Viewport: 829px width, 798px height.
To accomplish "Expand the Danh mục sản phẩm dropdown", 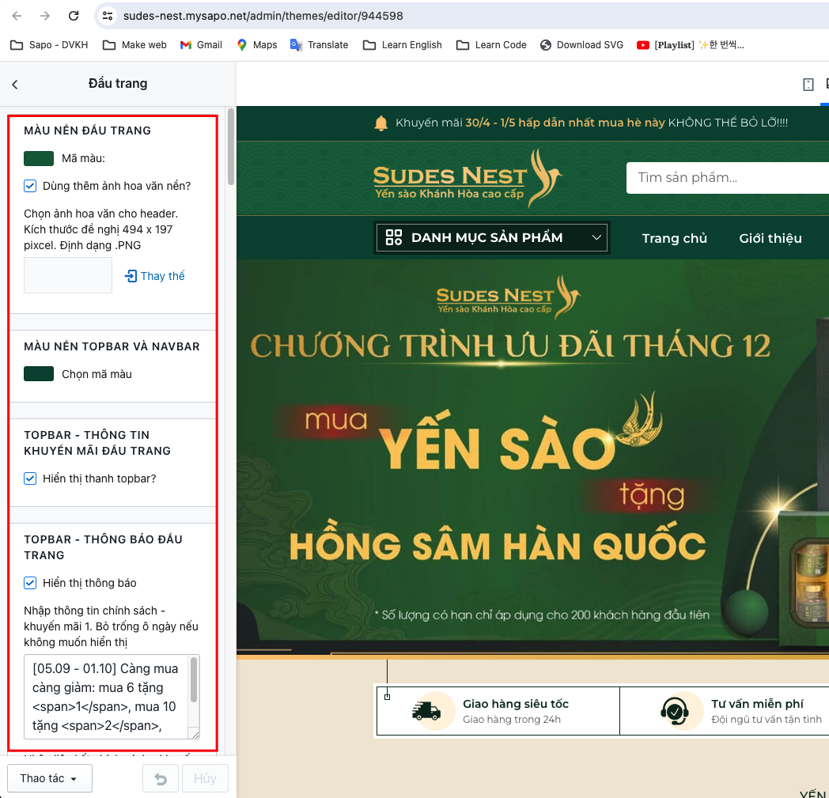I will (x=492, y=238).
